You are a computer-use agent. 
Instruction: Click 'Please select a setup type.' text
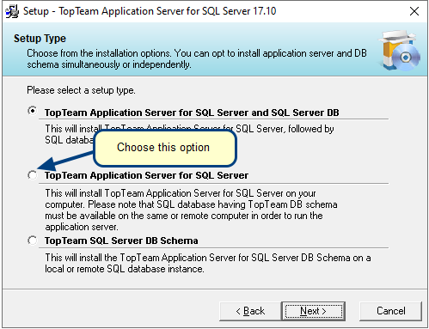pos(81,90)
